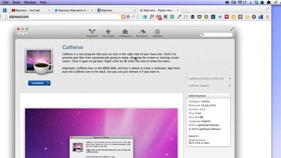The height and width of the screenshot is (158, 281).
Task: Save page with Pocket extension
Action: coord(199,17)
